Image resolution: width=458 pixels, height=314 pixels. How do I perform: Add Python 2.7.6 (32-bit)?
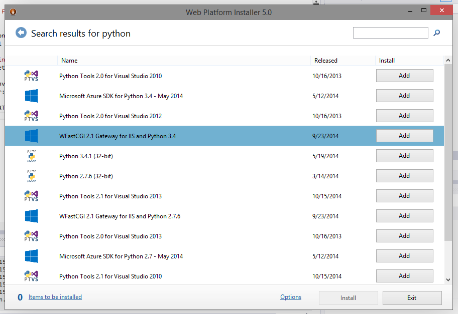[405, 176]
